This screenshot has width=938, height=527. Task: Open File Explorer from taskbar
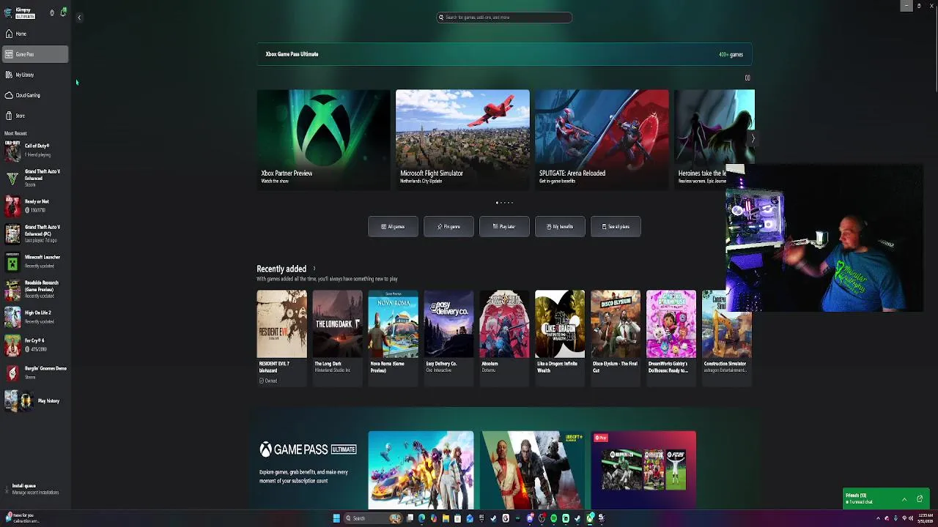(x=446, y=518)
